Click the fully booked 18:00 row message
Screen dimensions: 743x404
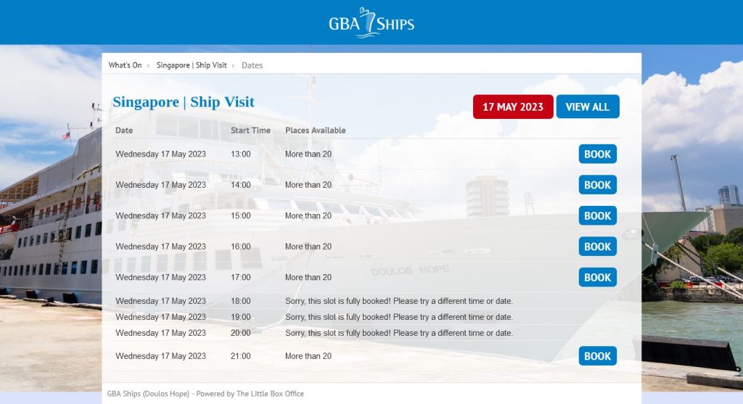[x=398, y=301]
